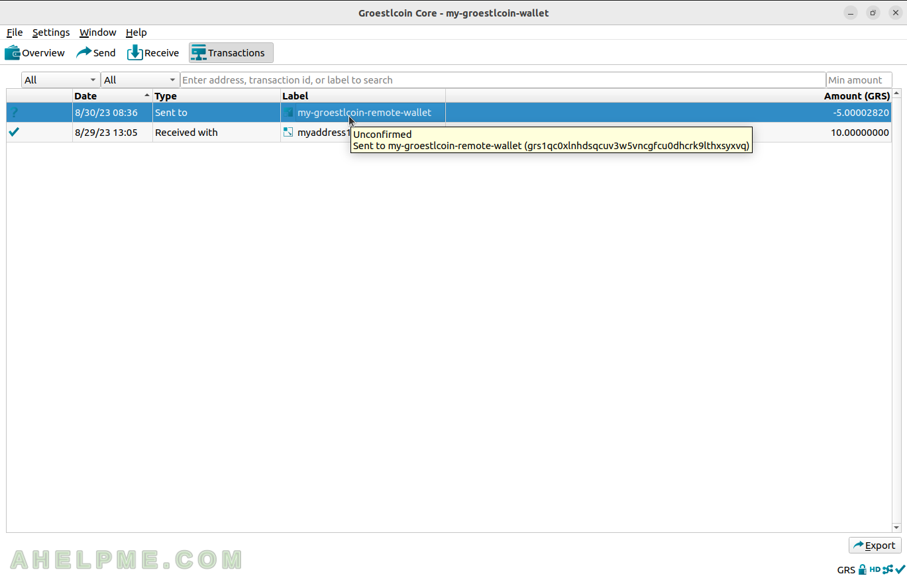Open the Send page
The image size is (907, 578).
click(96, 53)
